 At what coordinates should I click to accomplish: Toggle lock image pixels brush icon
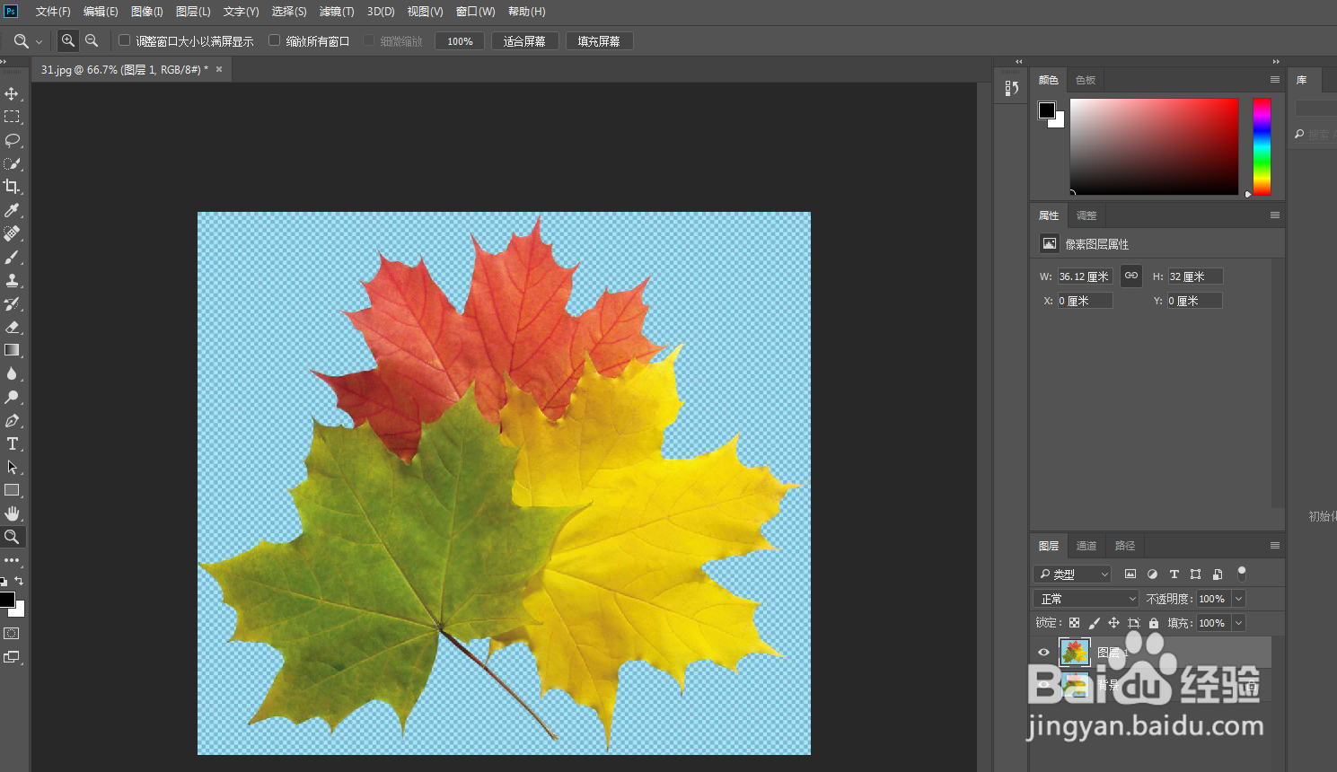pos(1094,623)
